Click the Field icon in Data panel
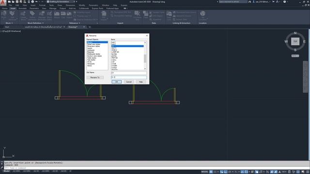This screenshot has width=310, height=174. (145, 14)
